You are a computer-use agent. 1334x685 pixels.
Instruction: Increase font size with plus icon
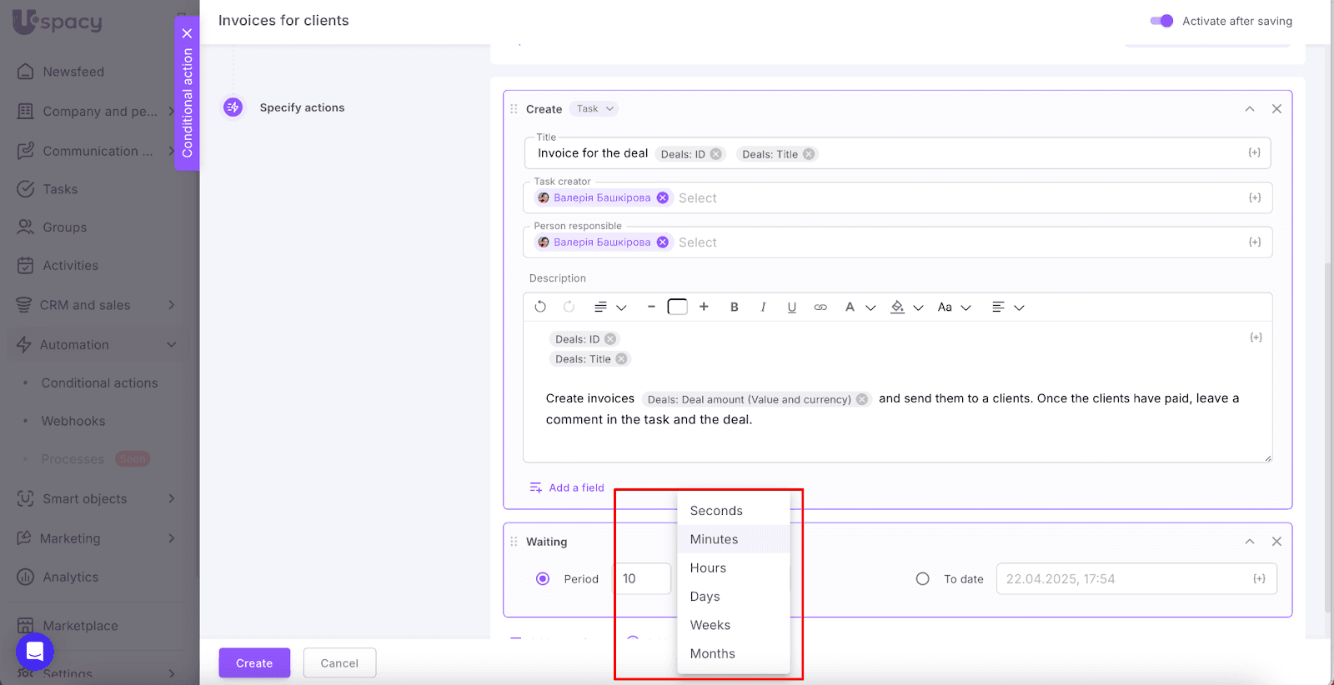point(704,307)
